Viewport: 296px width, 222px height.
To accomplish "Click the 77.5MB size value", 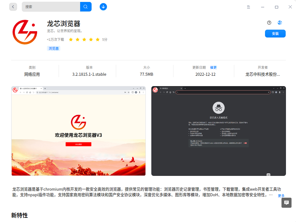I will pyautogui.click(x=147, y=74).
